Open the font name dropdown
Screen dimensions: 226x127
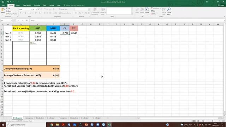(x=31, y=10)
